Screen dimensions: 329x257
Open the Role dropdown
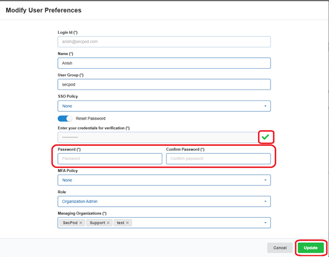point(164,201)
